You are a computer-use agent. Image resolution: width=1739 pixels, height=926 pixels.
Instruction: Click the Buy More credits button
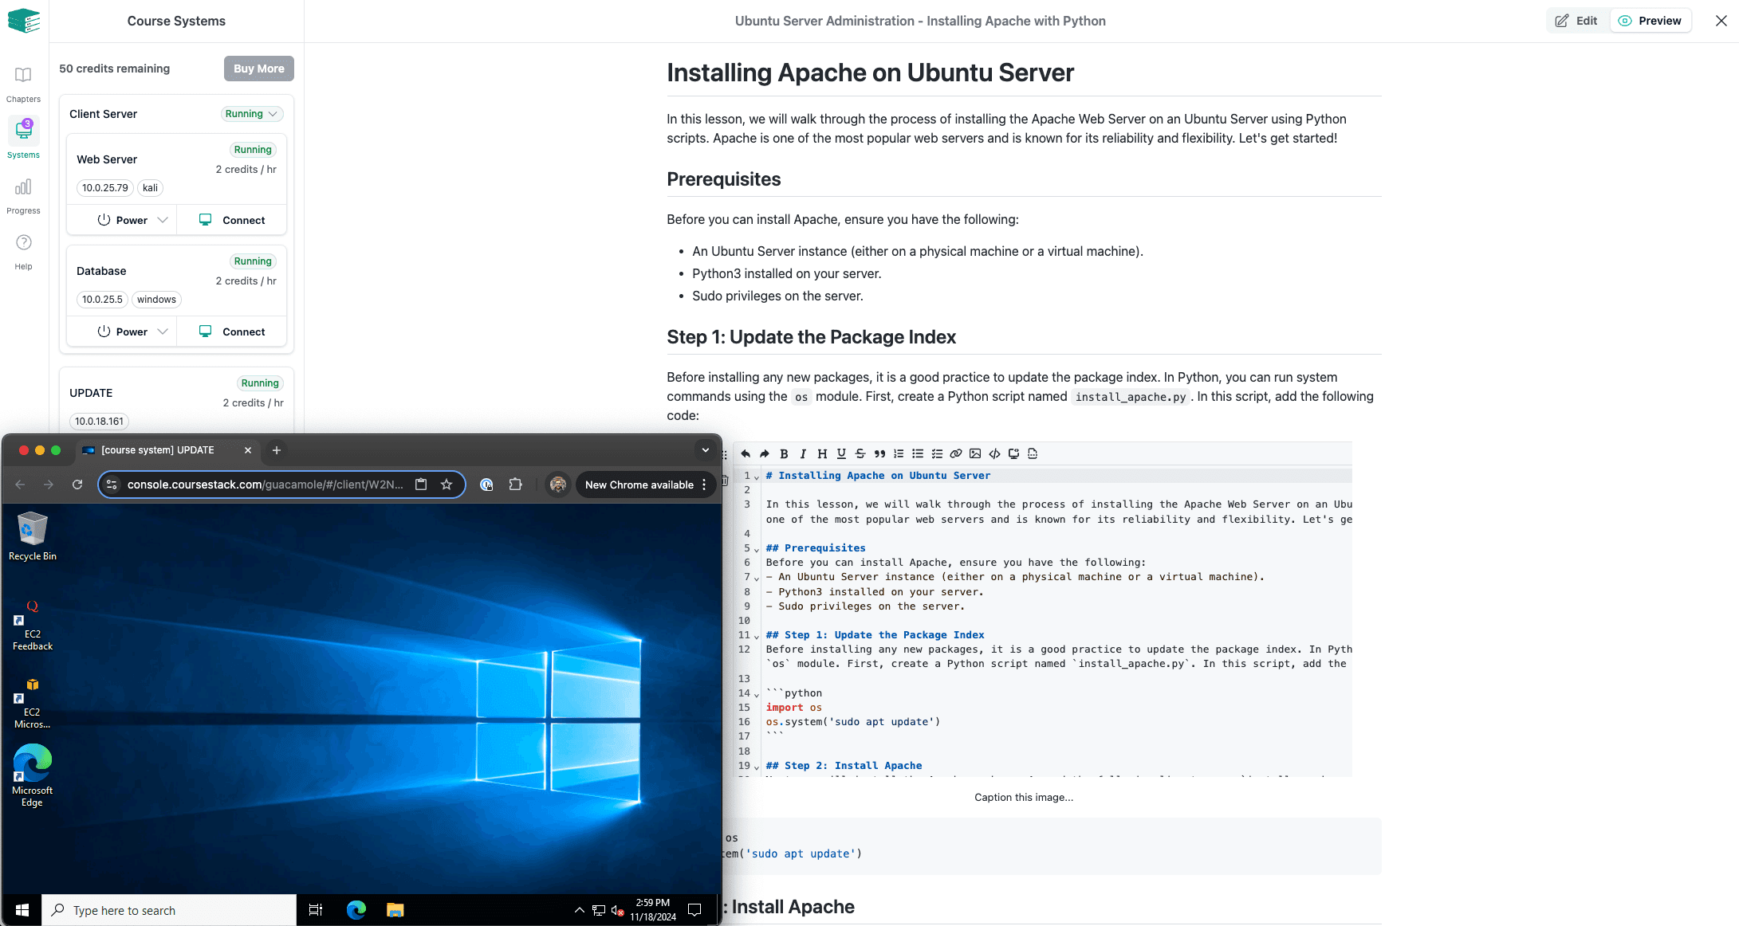(258, 69)
